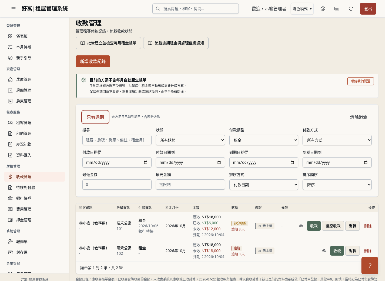Expand the 付款方式 dropdown
389x281 pixels.
pyautogui.click(x=337, y=140)
